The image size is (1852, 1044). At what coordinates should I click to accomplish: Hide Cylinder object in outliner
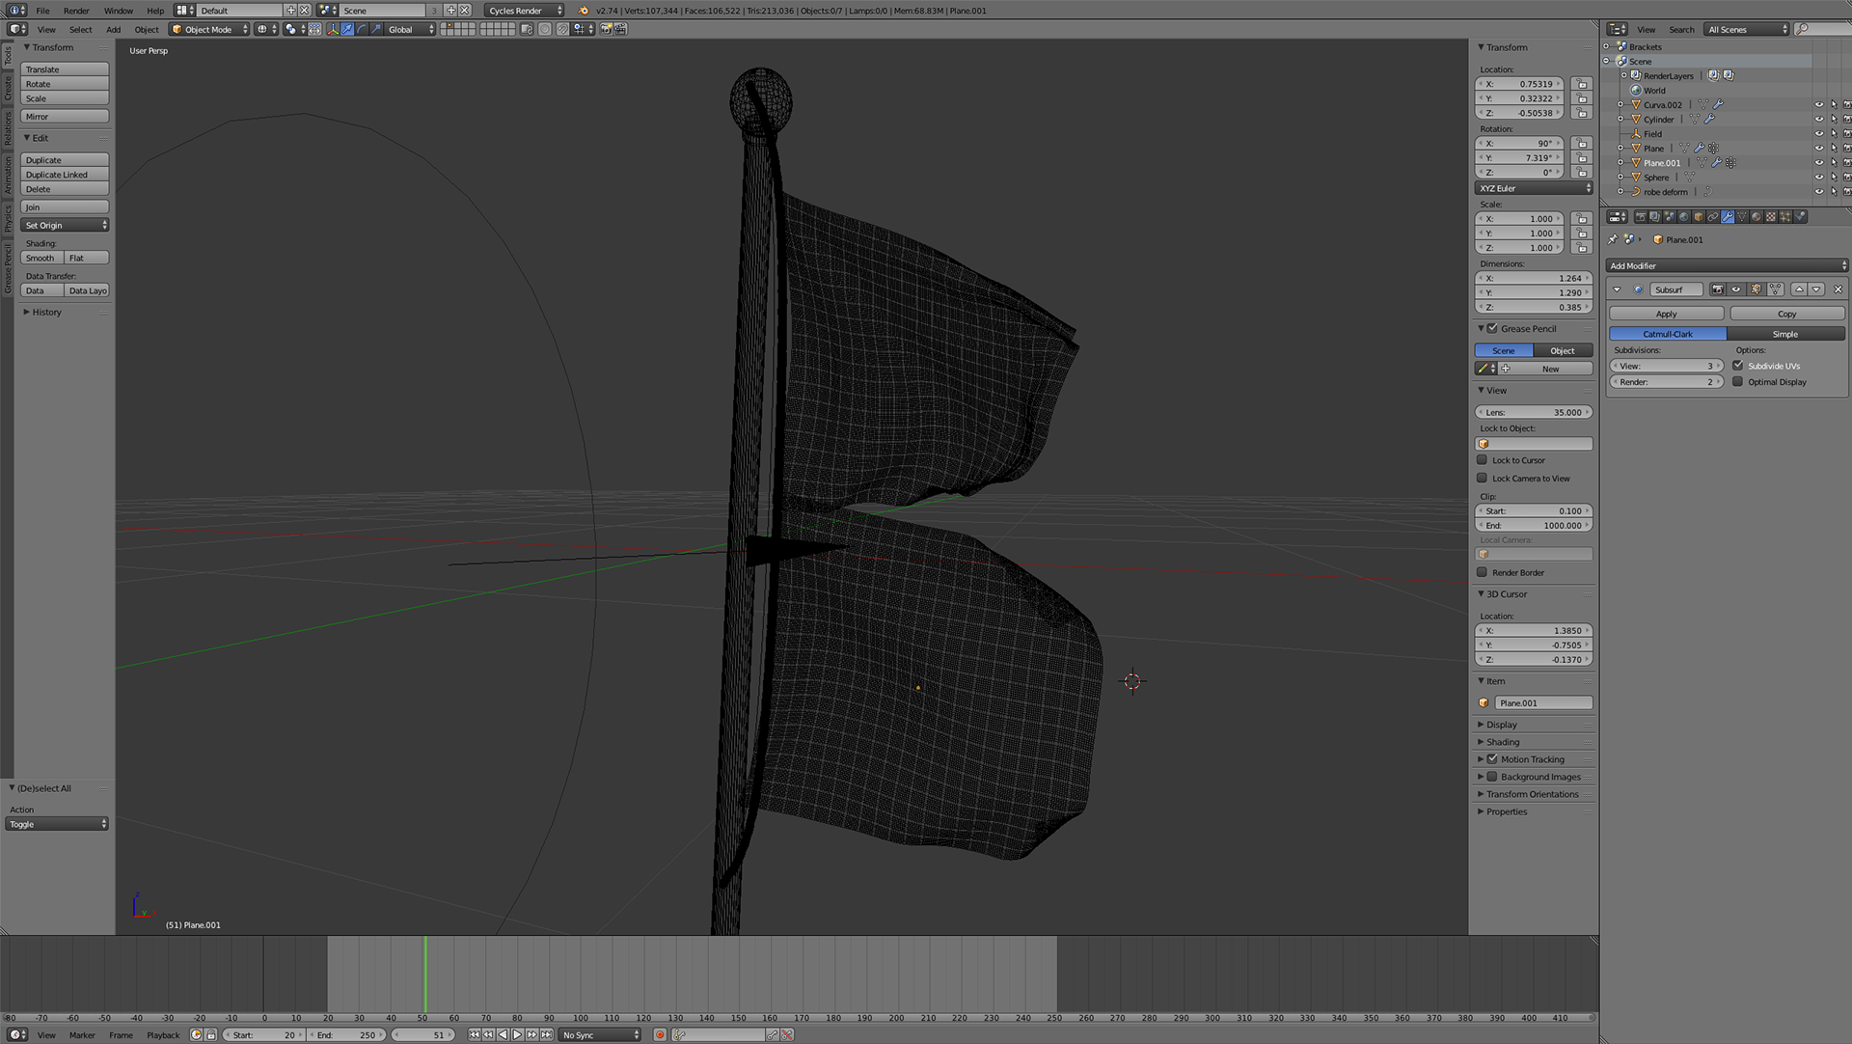point(1819,120)
